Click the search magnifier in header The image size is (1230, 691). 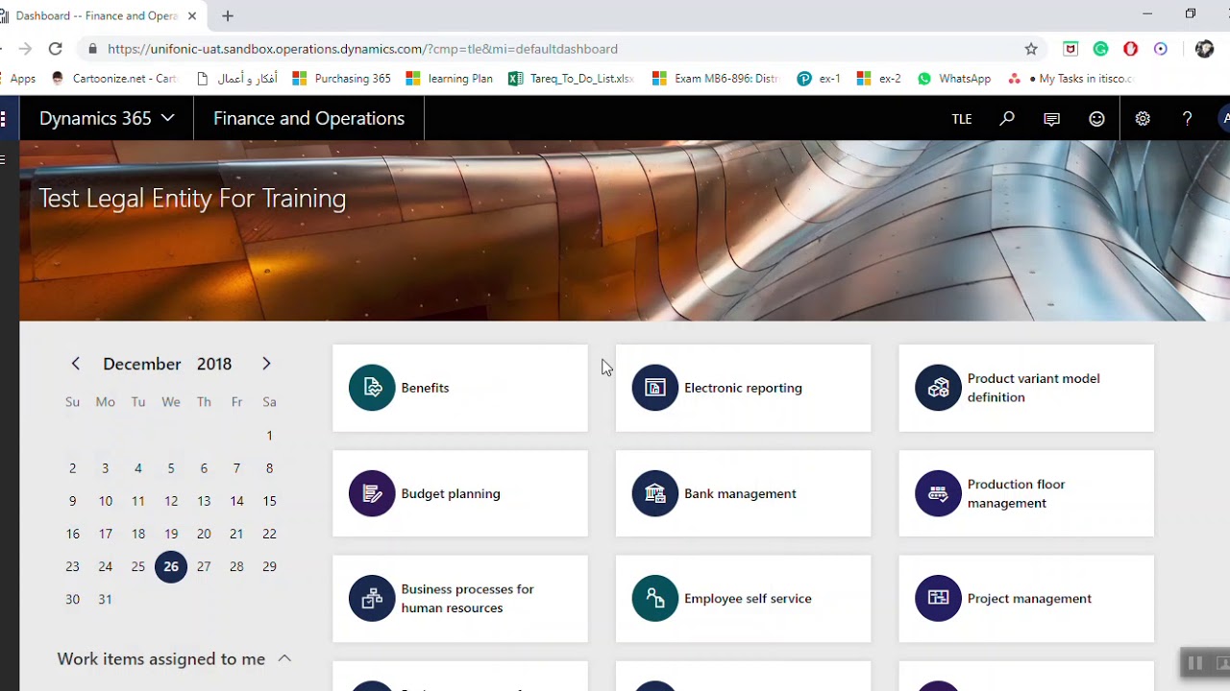(x=1007, y=119)
